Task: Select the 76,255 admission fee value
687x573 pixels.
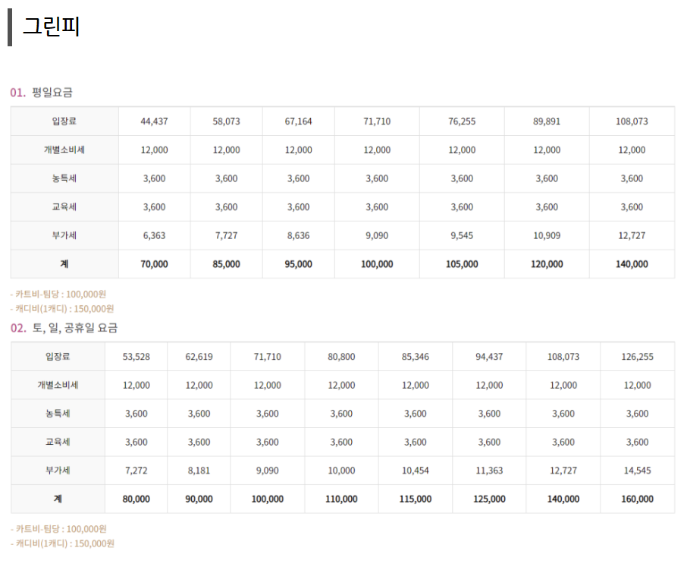Action: tap(462, 121)
